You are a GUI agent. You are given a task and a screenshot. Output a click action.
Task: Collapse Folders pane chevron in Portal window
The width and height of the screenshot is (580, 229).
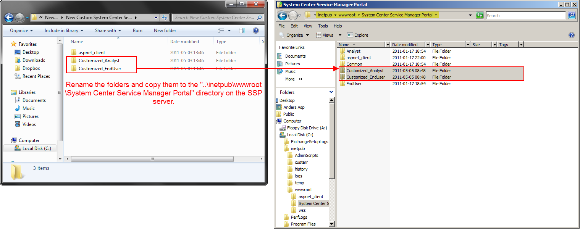[x=331, y=92]
